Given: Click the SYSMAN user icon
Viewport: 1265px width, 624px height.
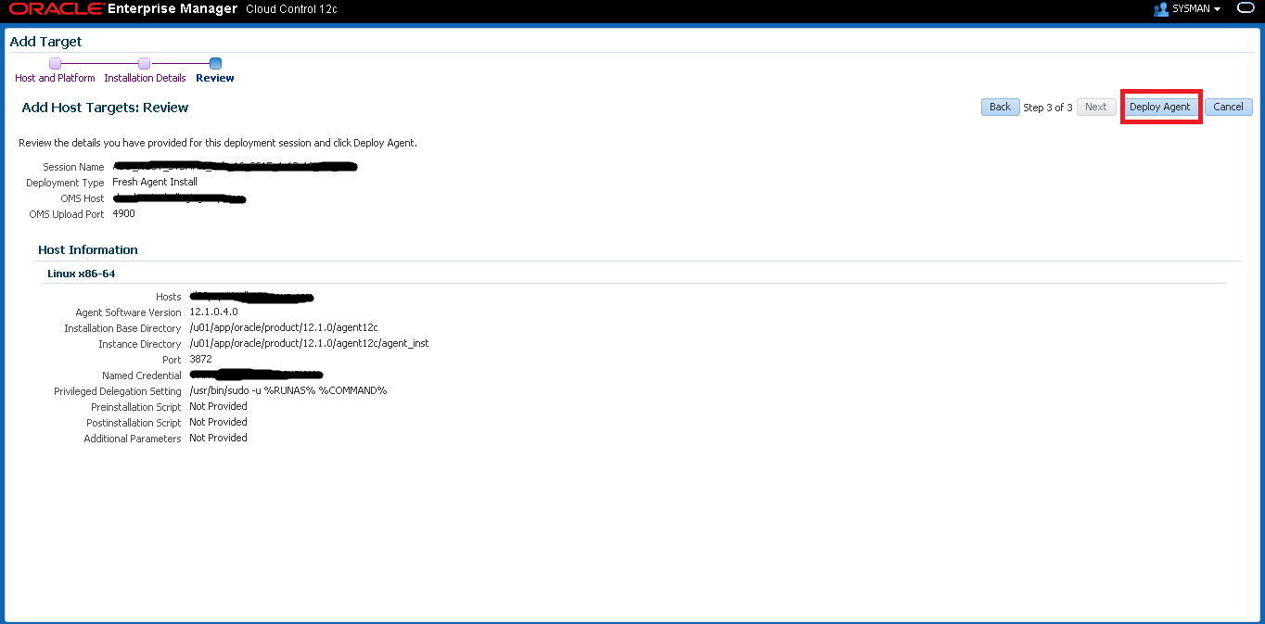Looking at the screenshot, I should (x=1160, y=8).
